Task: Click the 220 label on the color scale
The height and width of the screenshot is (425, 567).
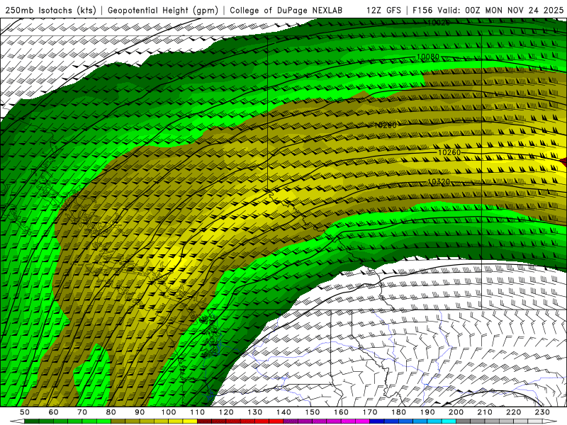Action: [513, 412]
